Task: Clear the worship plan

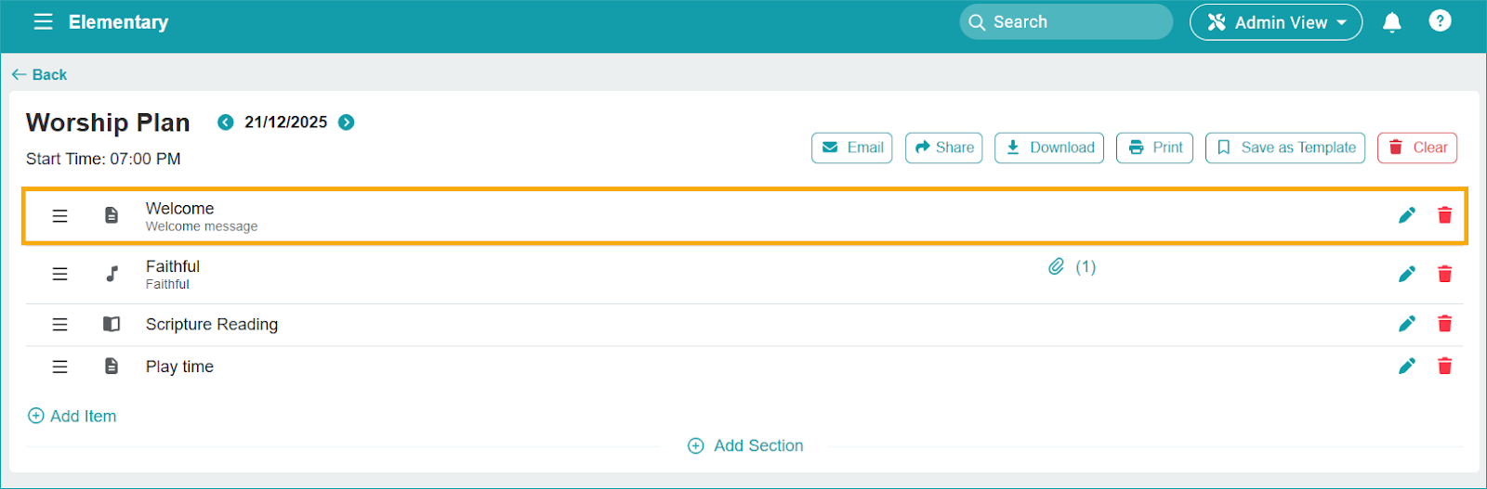Action: tap(1416, 148)
